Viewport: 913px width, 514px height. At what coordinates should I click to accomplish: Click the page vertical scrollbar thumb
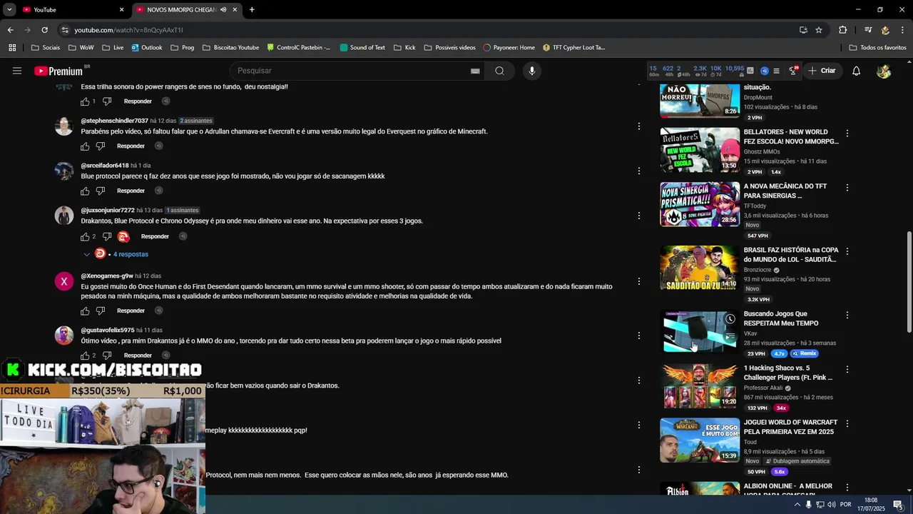(909, 281)
